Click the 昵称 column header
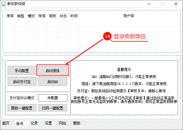 point(53,16)
